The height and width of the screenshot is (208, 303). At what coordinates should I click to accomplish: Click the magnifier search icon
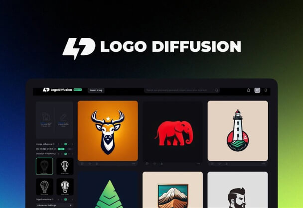point(216,90)
